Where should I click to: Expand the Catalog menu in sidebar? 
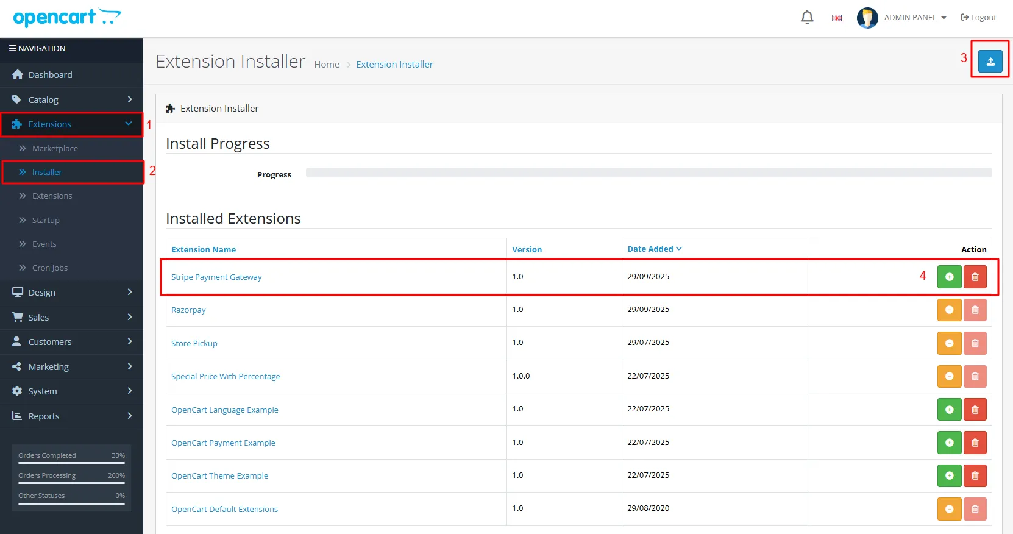point(71,99)
